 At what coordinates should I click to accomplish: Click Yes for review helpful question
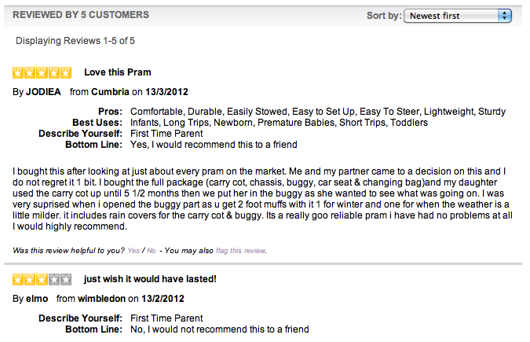tap(133, 251)
